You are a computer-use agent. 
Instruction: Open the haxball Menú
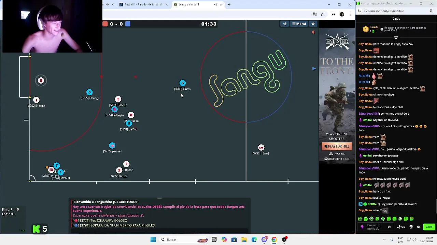pyautogui.click(x=299, y=24)
